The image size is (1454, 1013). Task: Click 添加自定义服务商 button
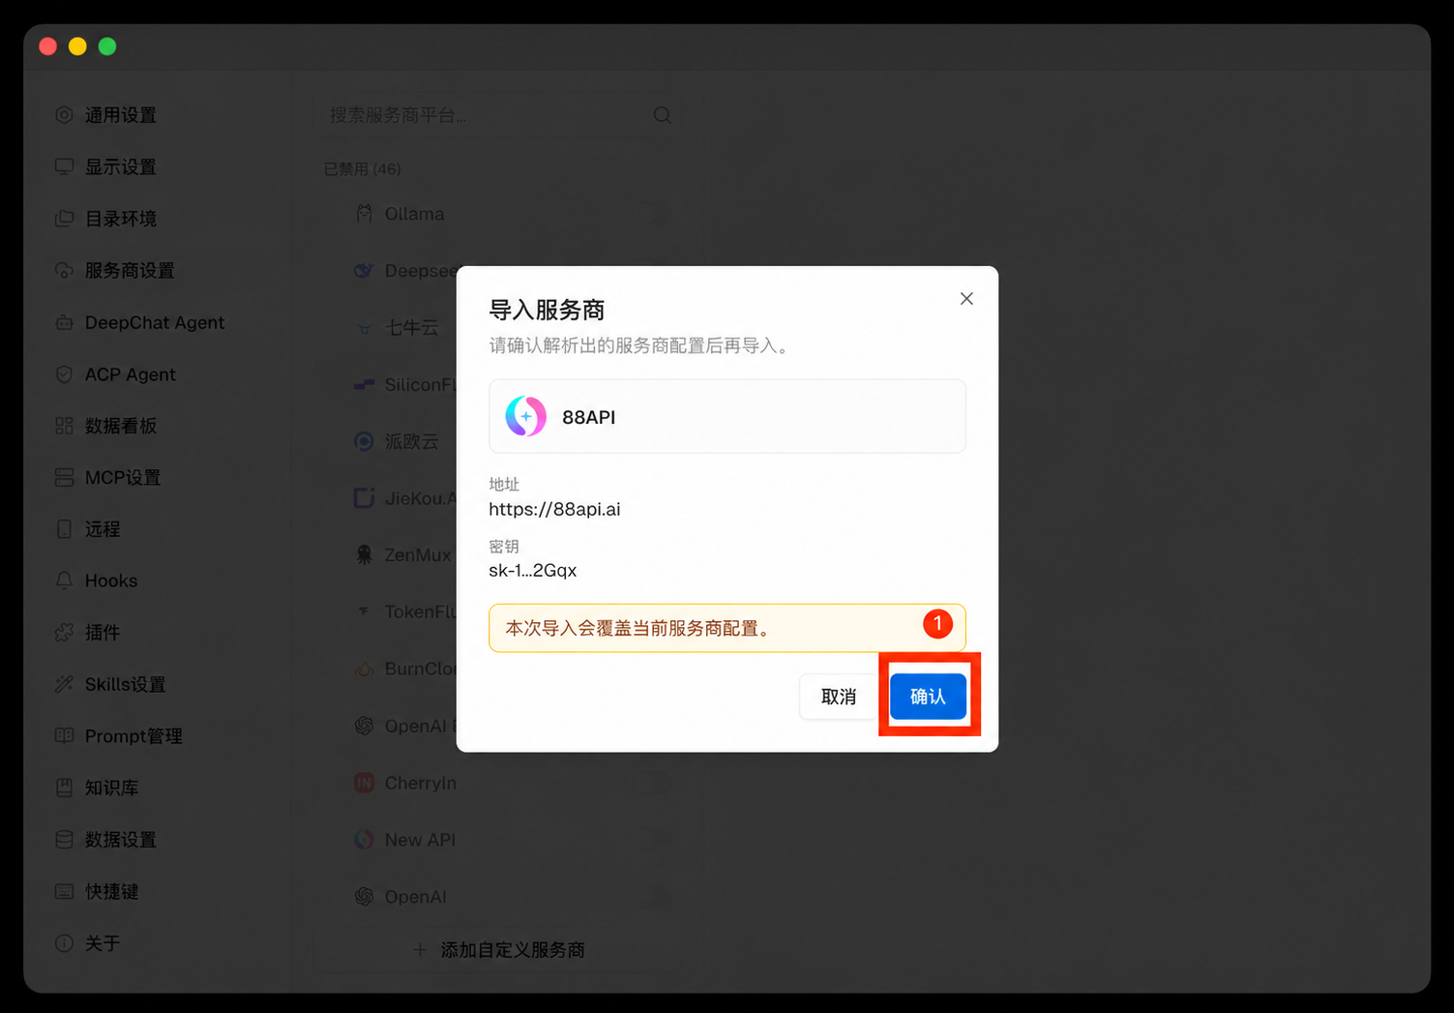tap(499, 950)
